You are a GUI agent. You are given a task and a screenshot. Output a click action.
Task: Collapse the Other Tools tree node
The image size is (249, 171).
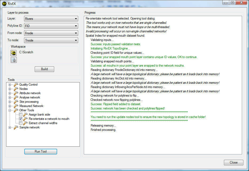pyautogui.click(x=10, y=110)
